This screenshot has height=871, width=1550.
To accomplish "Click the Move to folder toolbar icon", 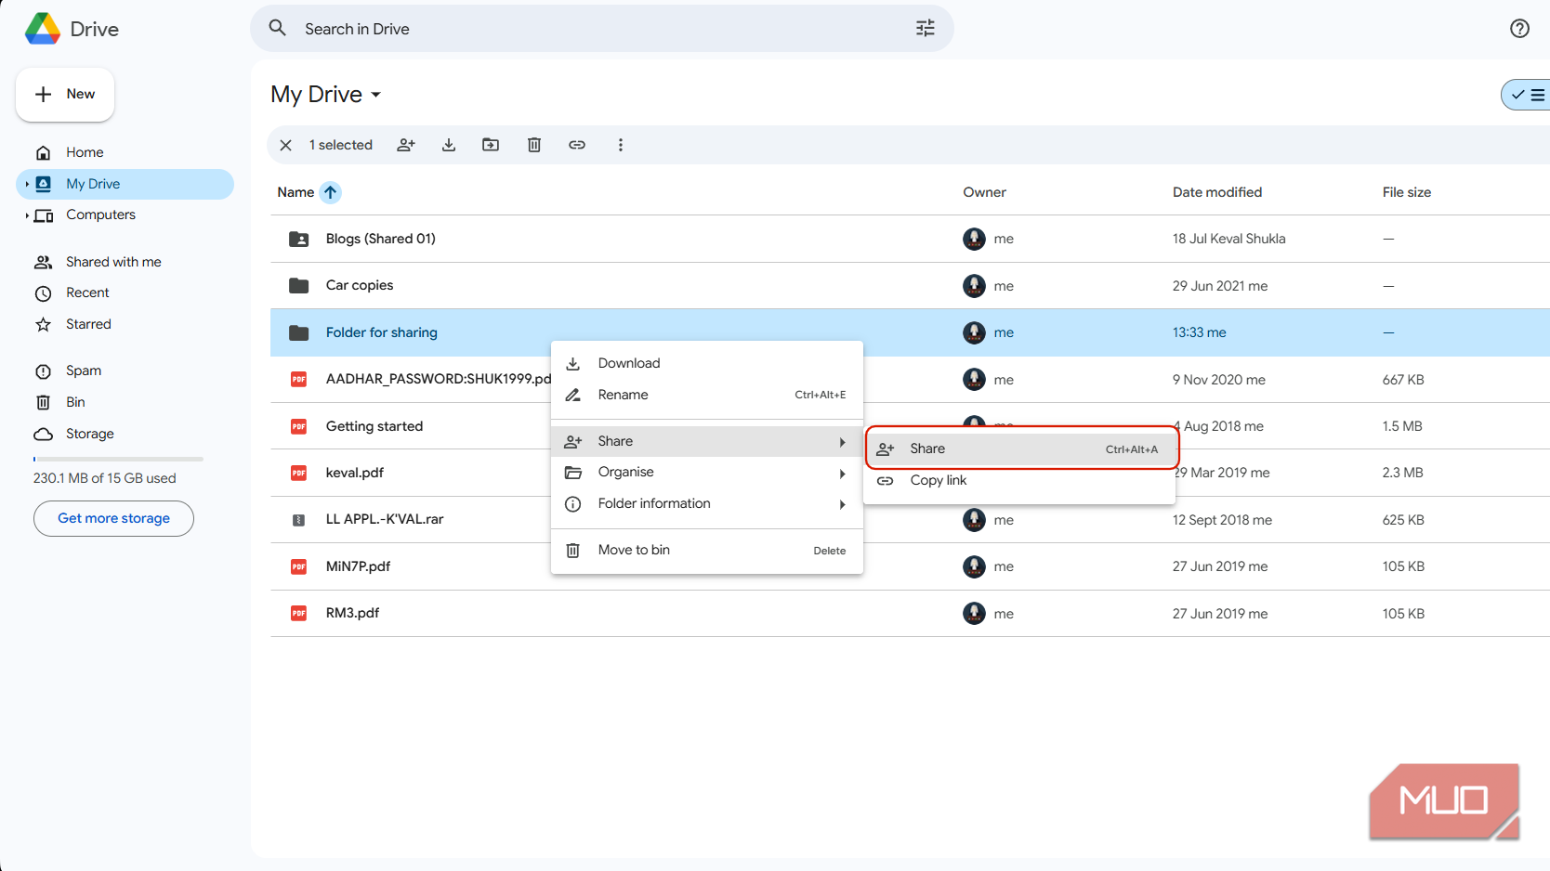I will click(x=491, y=145).
